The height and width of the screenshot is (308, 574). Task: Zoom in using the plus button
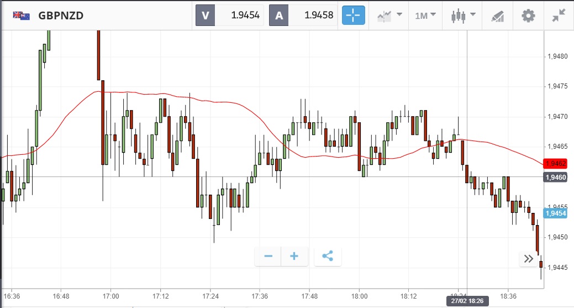[x=294, y=256]
